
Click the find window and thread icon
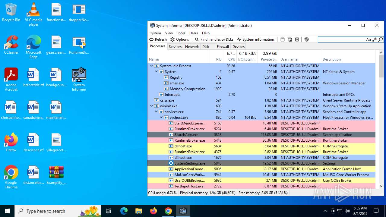click(290, 39)
